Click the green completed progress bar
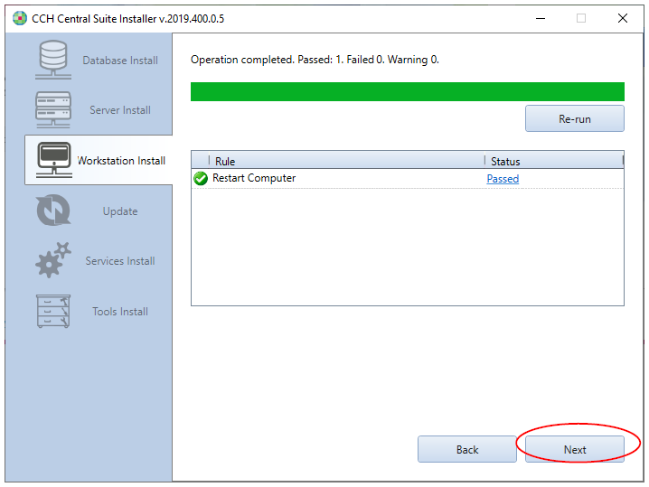Image resolution: width=649 pixels, height=487 pixels. (x=408, y=91)
